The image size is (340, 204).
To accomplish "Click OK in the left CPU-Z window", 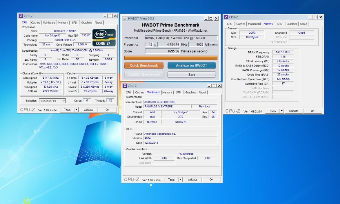I will 107,110.
